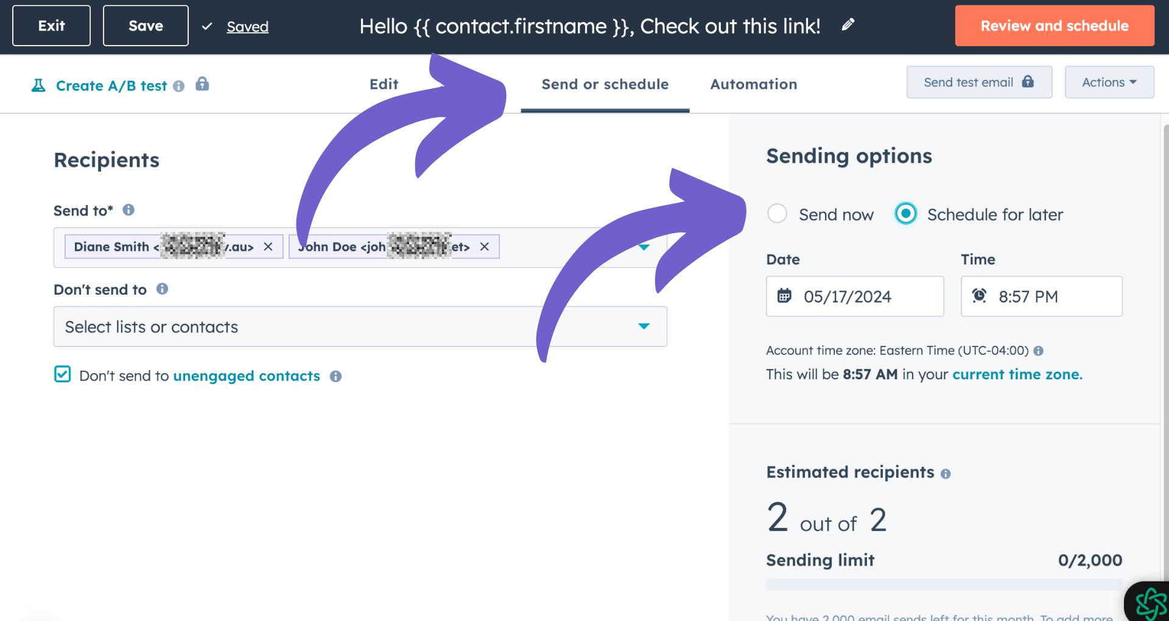Click the clock icon in the Time field

click(979, 296)
